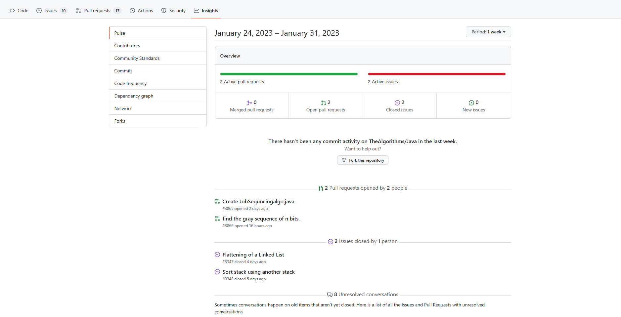The image size is (621, 317).
Task: Click the merged pull requests icon
Action: point(249,103)
